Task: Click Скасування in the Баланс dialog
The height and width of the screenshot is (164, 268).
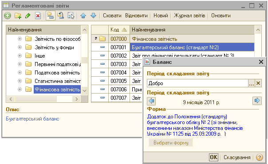Action: pyautogui.click(x=237, y=157)
